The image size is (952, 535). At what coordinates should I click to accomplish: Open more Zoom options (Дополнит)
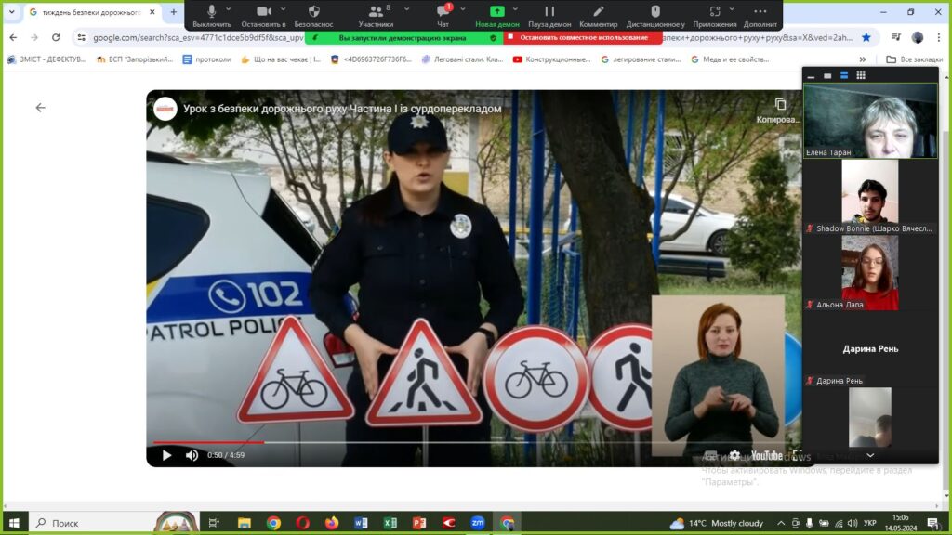760,15
